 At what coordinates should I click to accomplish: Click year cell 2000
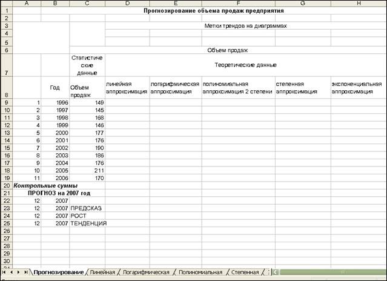pos(55,133)
